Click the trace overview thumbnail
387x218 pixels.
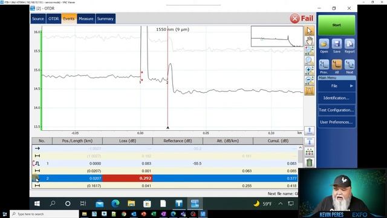pyautogui.click(x=277, y=36)
